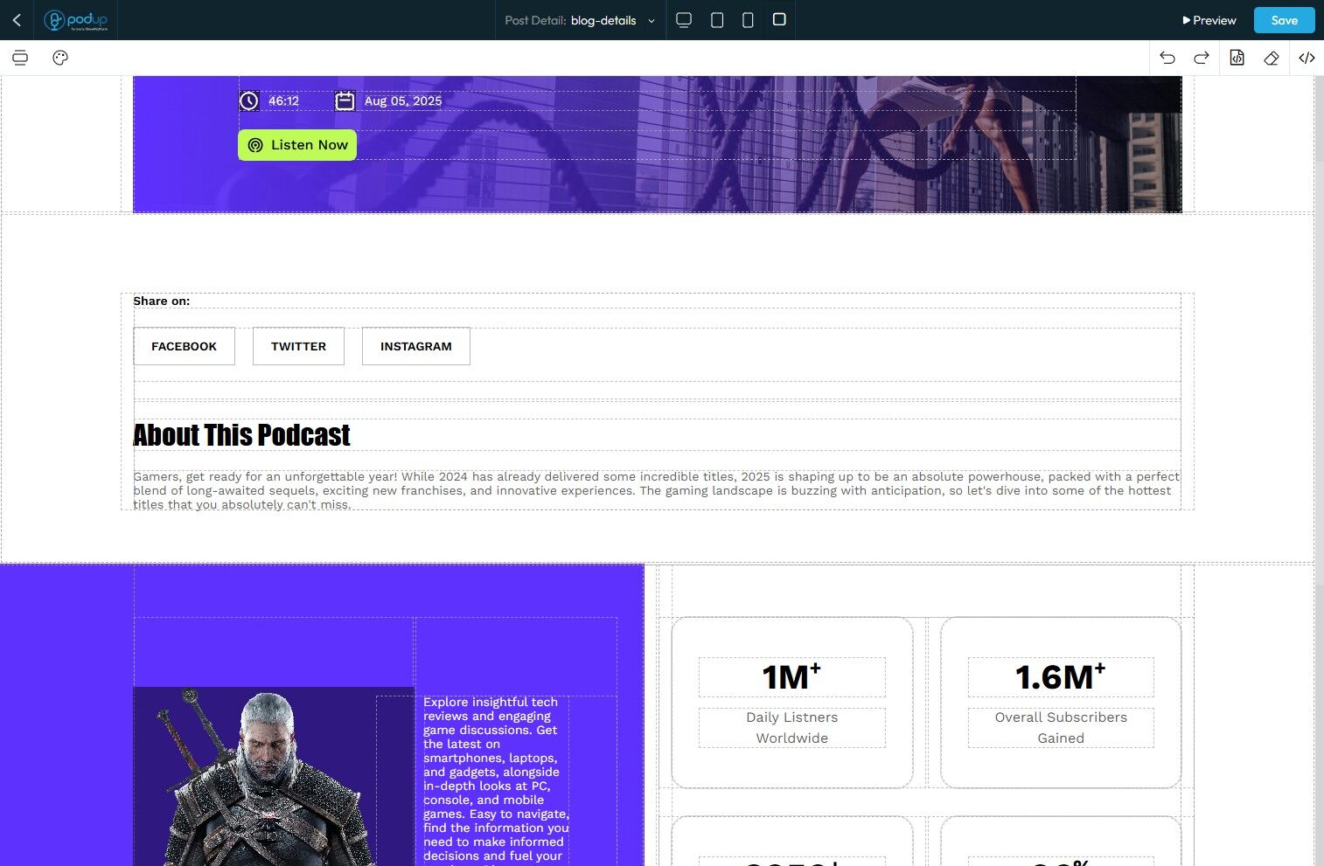Switch to tablet device preview
Viewport: 1324px width, 866px height.
pos(717,20)
